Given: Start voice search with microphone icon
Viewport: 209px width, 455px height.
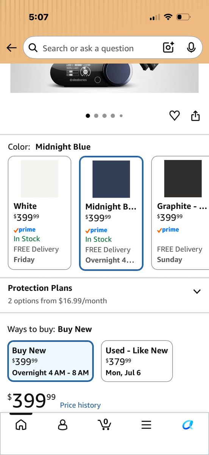Looking at the screenshot, I should (x=191, y=48).
